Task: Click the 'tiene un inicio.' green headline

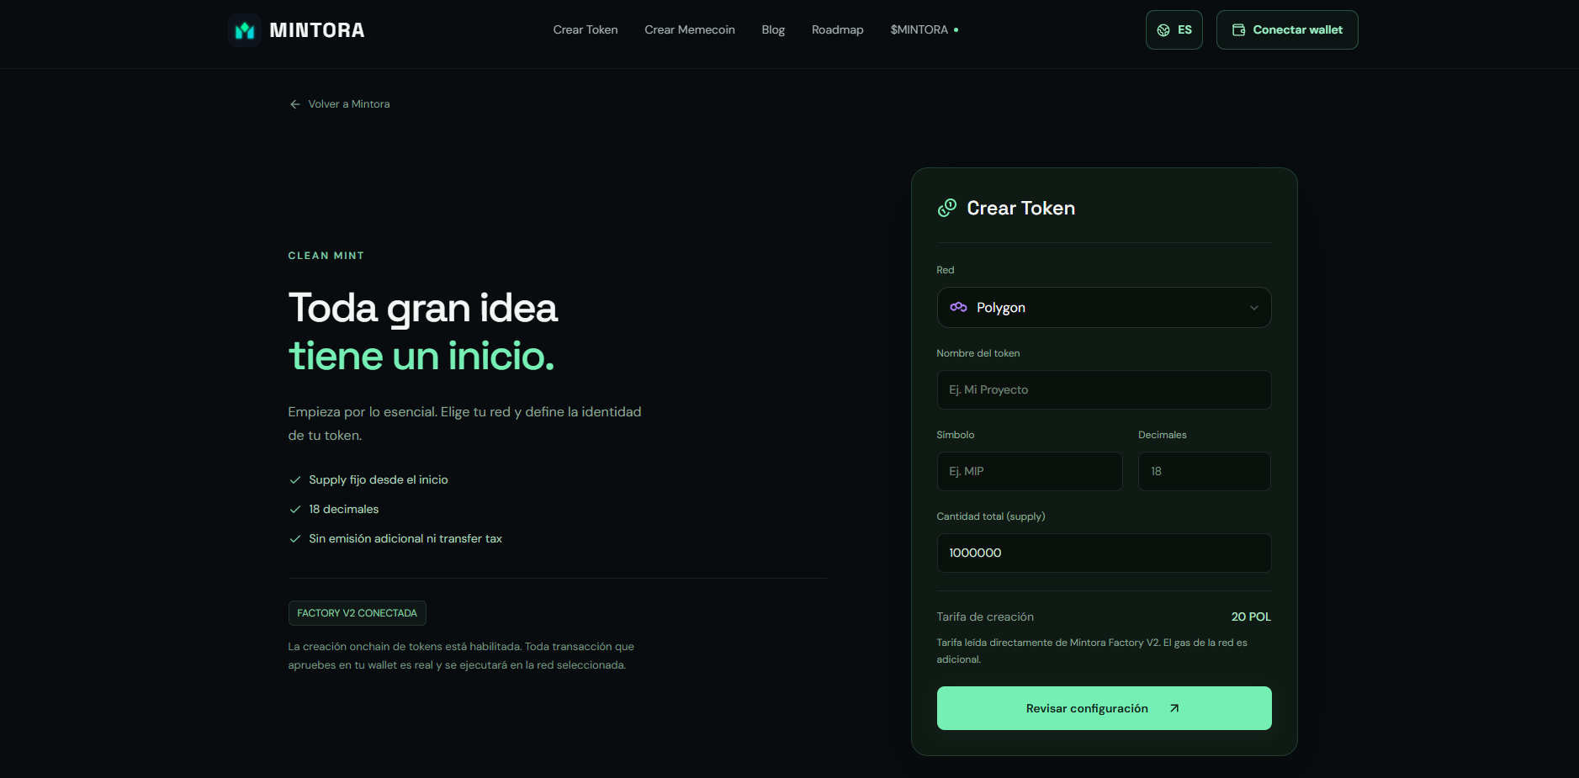Action: 421,356
